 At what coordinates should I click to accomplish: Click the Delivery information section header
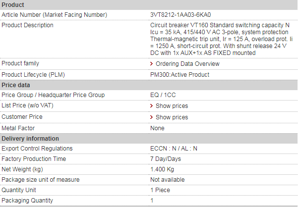30,139
